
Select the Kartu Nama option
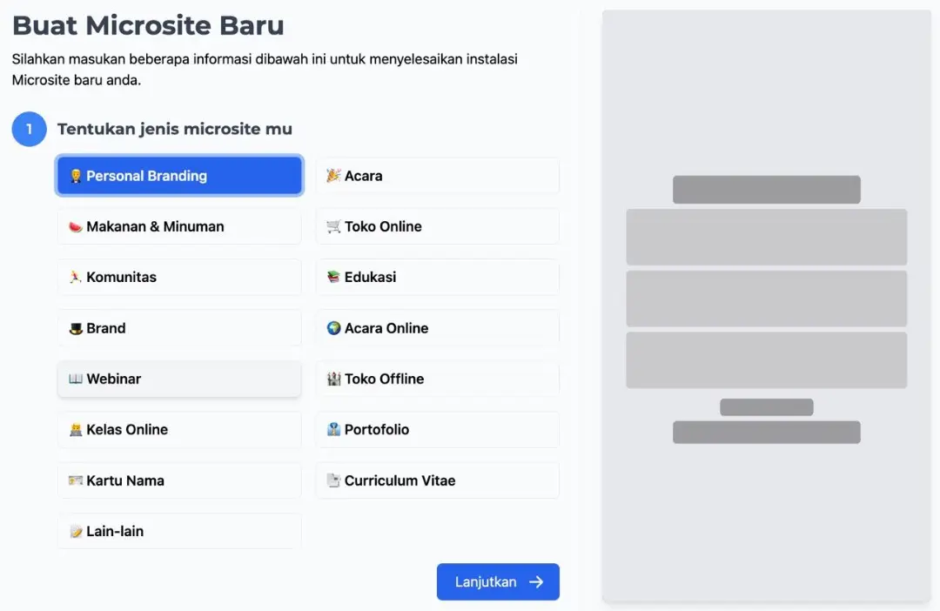(179, 480)
